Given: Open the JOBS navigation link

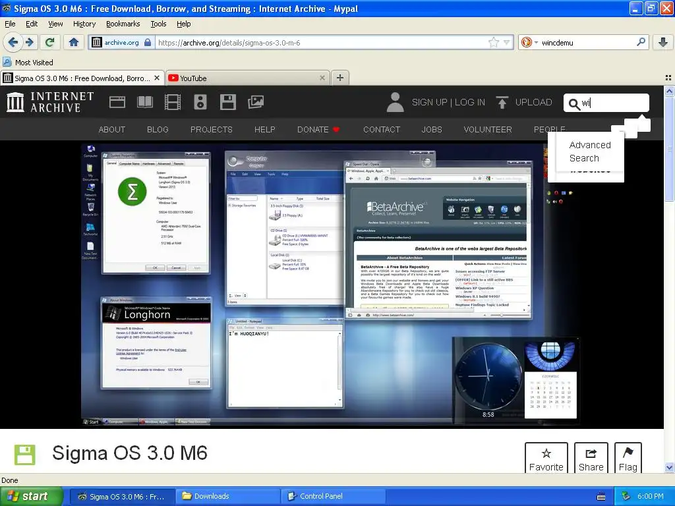Looking at the screenshot, I should point(432,130).
